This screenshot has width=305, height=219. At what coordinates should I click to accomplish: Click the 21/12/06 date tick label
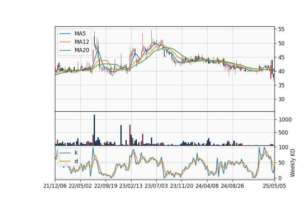pos(55,186)
